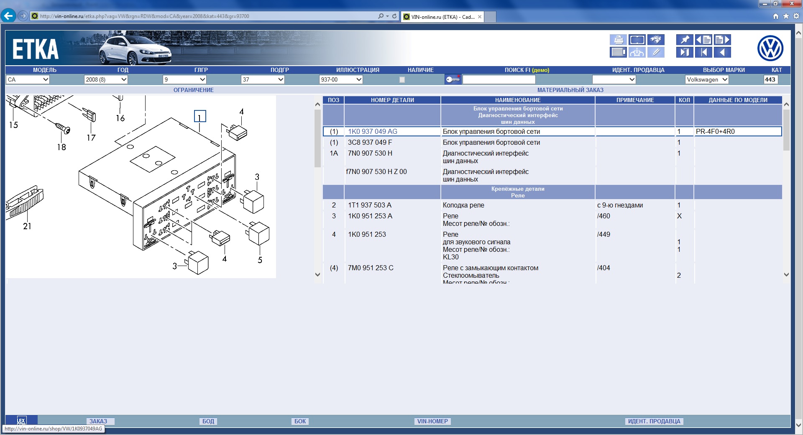Click the Volkswagen logo
The image size is (803, 435).
click(770, 48)
